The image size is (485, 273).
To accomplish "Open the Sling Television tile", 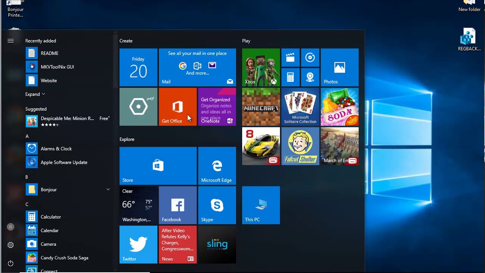I will coord(217,245).
